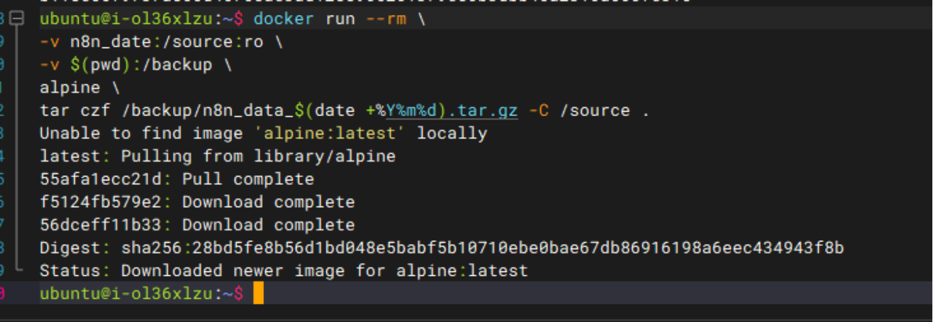Click the 'ubuntu@i-ol36xlzu' prompt before docker
The height and width of the screenshot is (322, 933).
coord(126,19)
